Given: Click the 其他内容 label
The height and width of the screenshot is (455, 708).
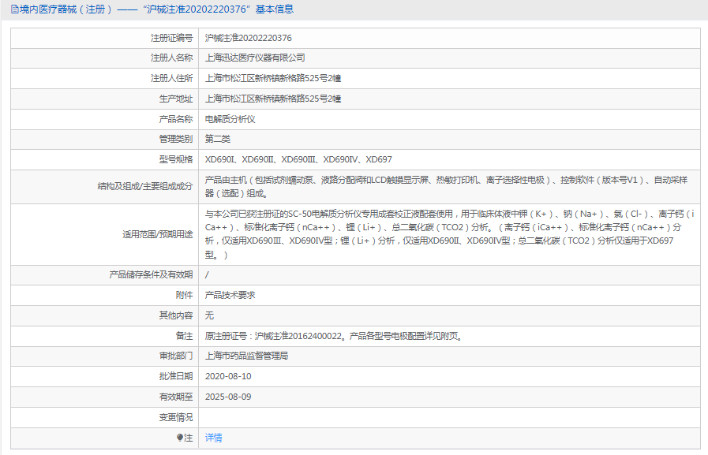Looking at the screenshot, I should [x=176, y=315].
